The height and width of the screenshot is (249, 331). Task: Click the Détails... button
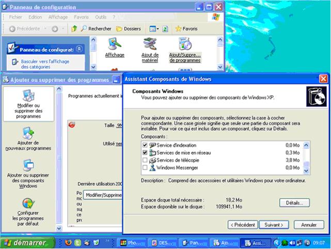click(x=294, y=203)
